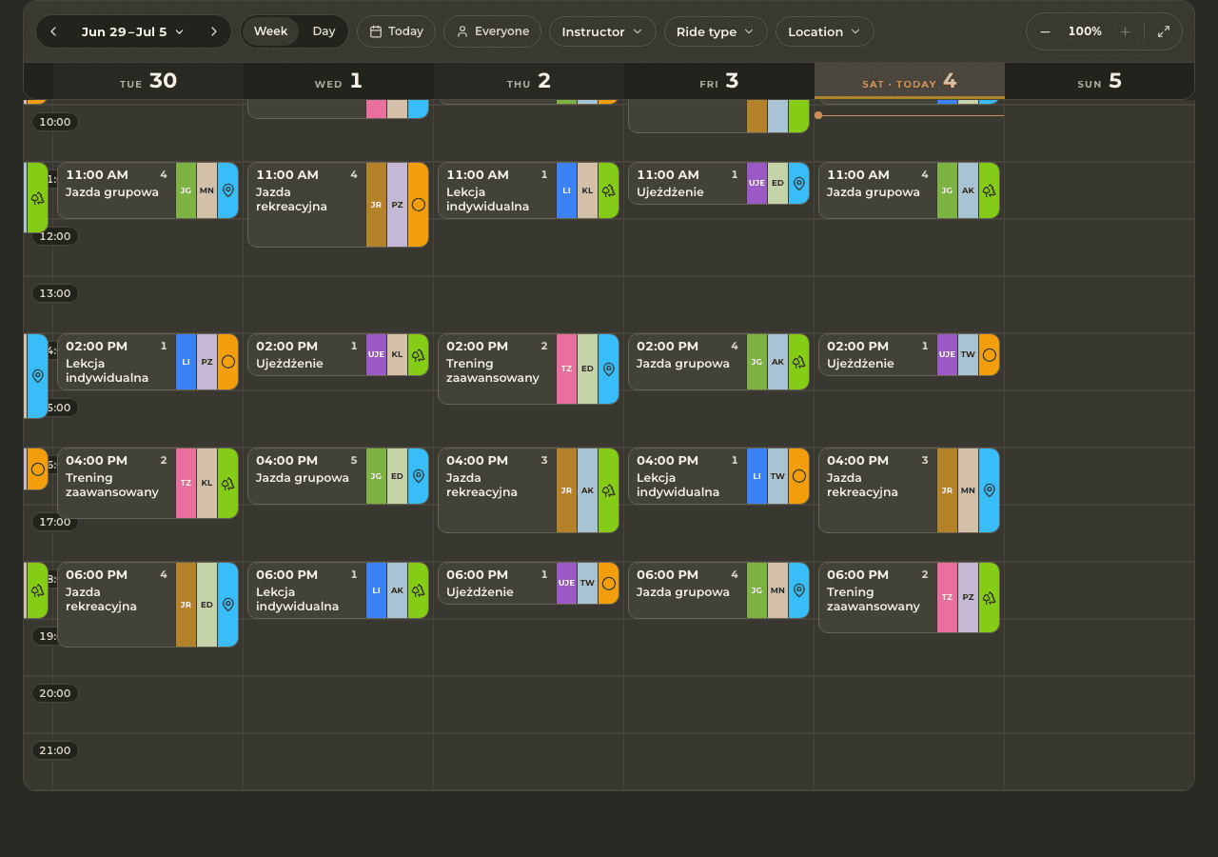
Task: Click the 20:00 time label
Action: [55, 693]
